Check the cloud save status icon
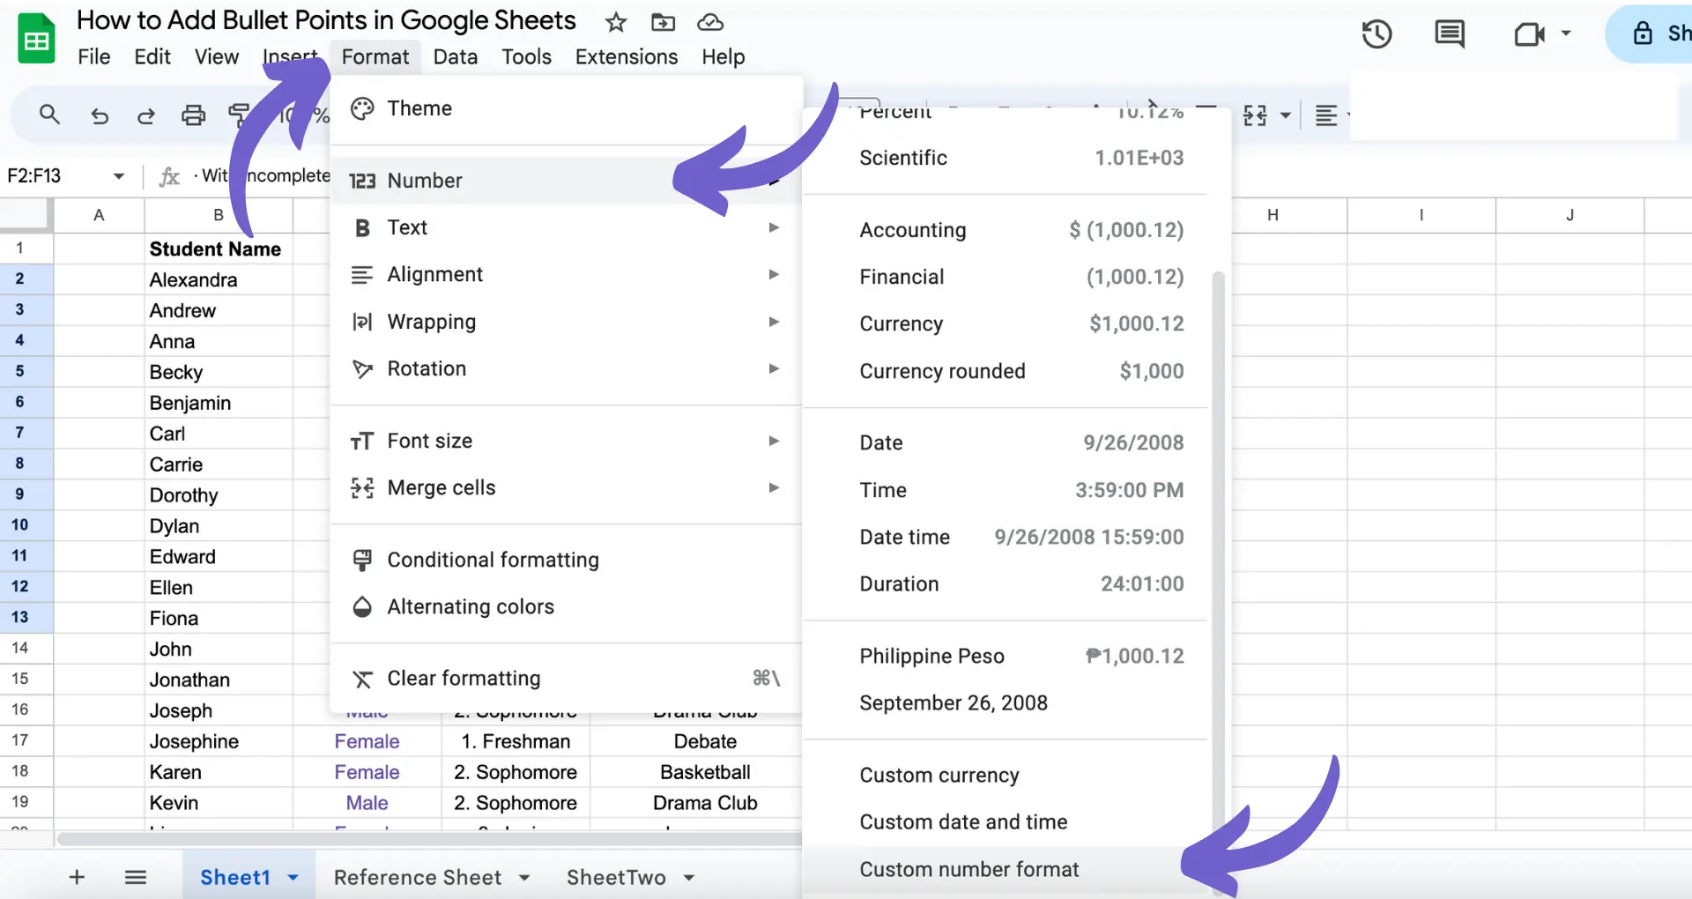Image resolution: width=1692 pixels, height=899 pixels. 710,22
